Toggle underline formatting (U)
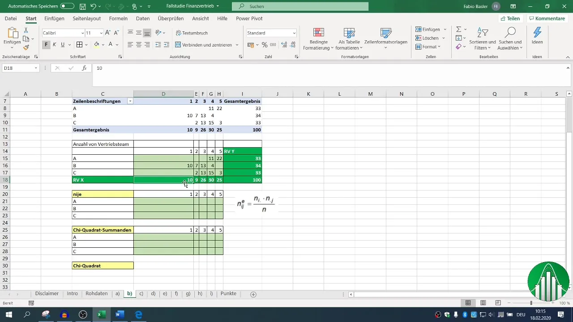This screenshot has width=573, height=322. [x=63, y=45]
